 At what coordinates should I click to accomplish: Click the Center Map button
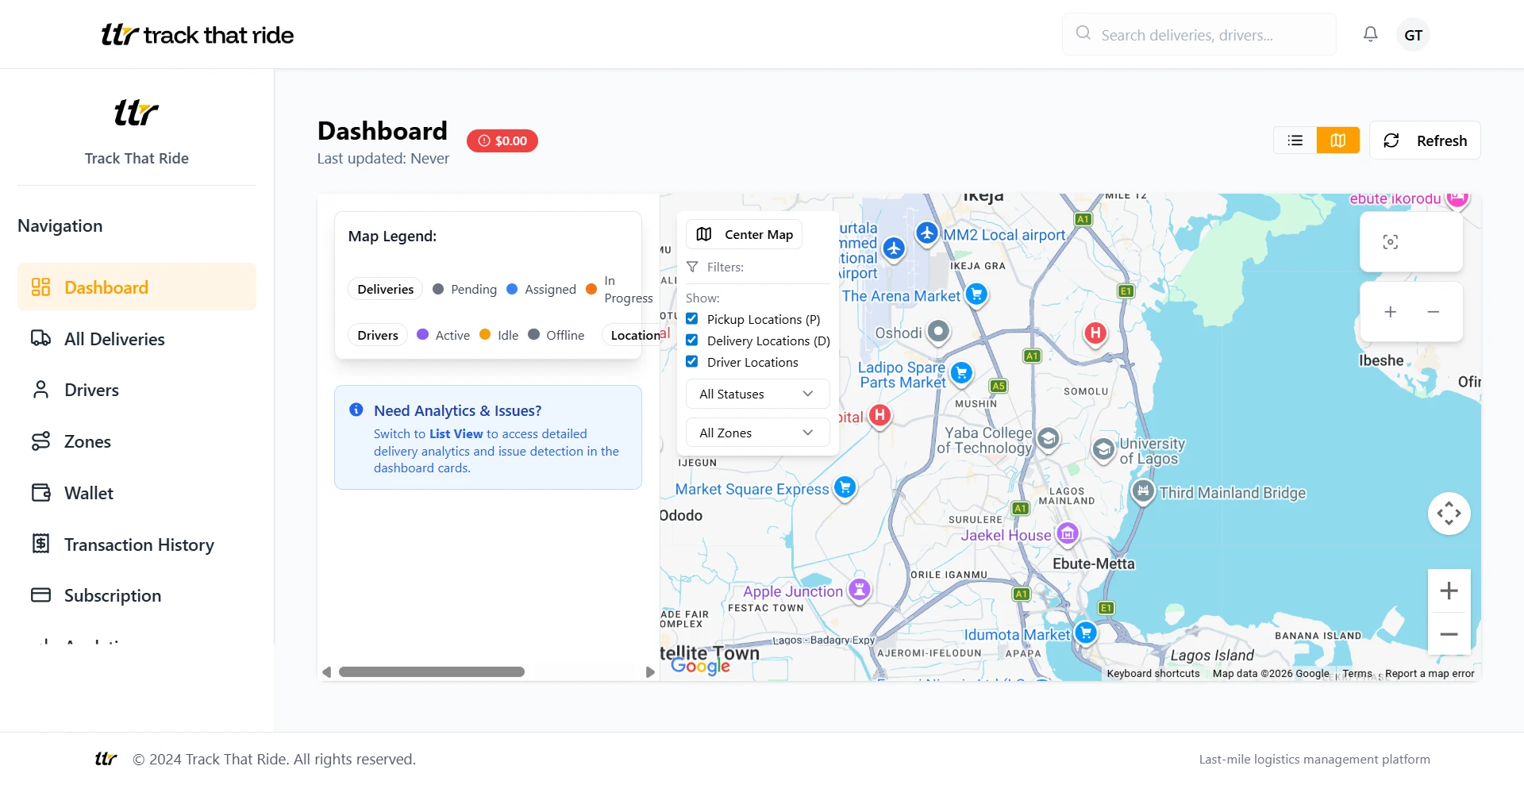745,234
